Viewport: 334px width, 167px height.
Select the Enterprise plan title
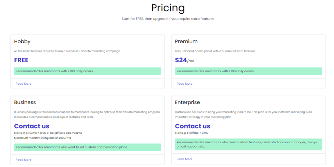click(x=188, y=103)
